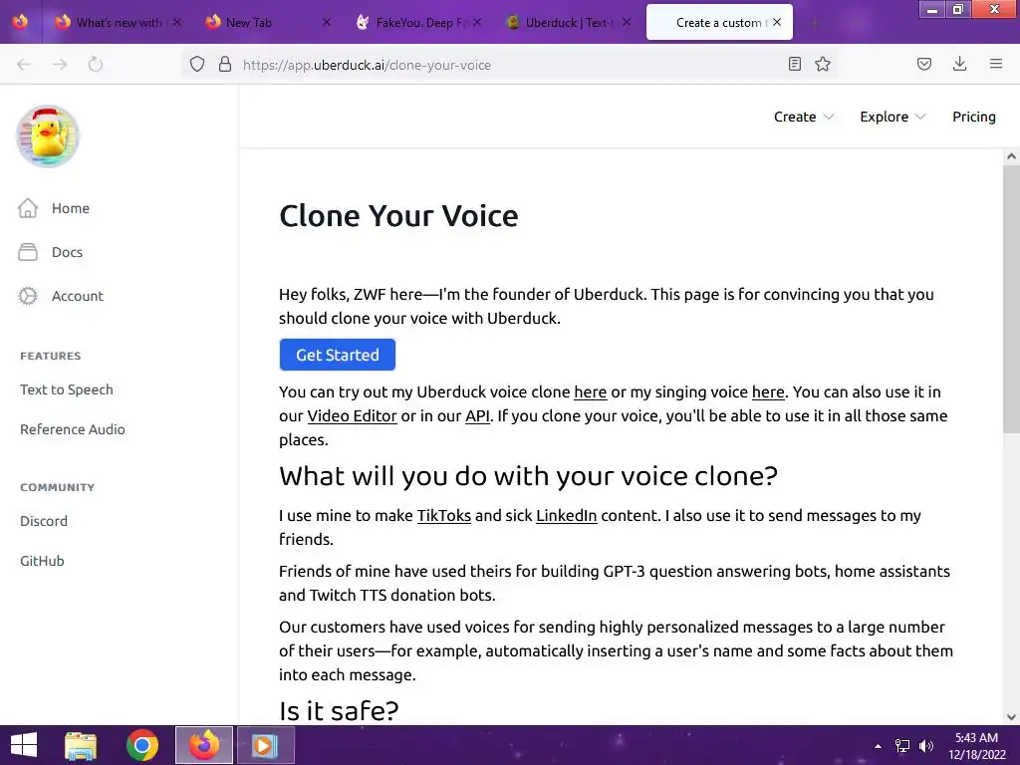The width and height of the screenshot is (1020, 765).
Task: Bookmark this page with the star icon
Action: coord(823,64)
